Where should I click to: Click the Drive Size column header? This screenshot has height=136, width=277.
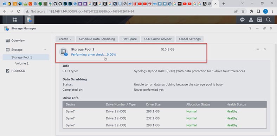pyautogui.click(x=153, y=104)
